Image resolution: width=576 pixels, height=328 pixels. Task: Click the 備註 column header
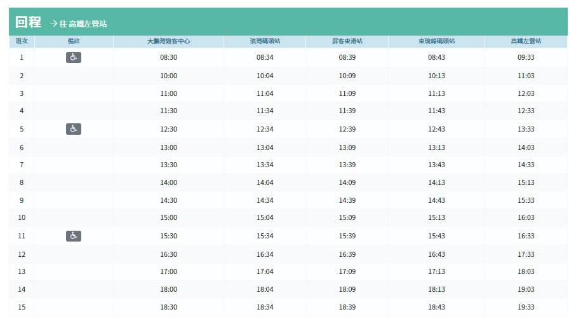pos(74,41)
